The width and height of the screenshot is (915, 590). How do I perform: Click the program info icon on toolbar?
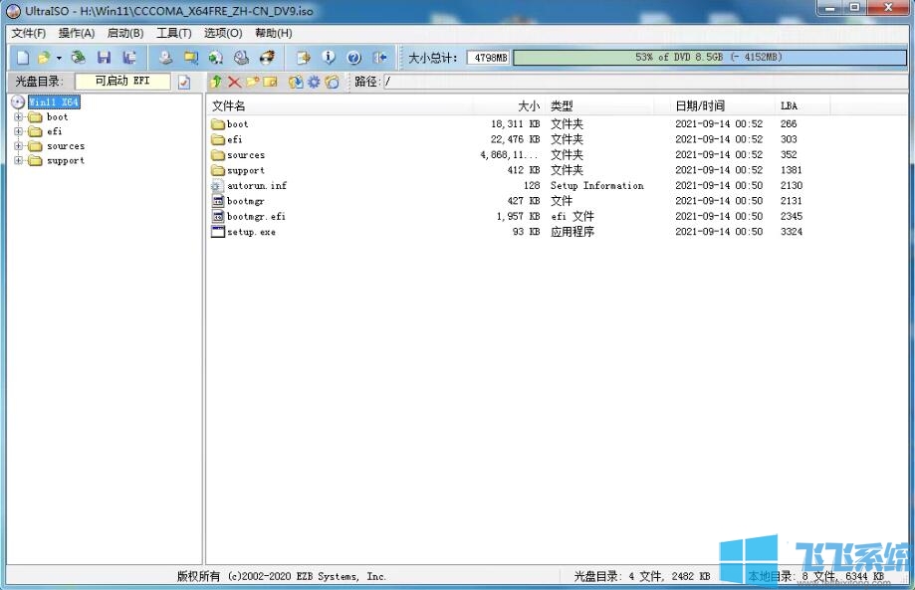click(328, 57)
